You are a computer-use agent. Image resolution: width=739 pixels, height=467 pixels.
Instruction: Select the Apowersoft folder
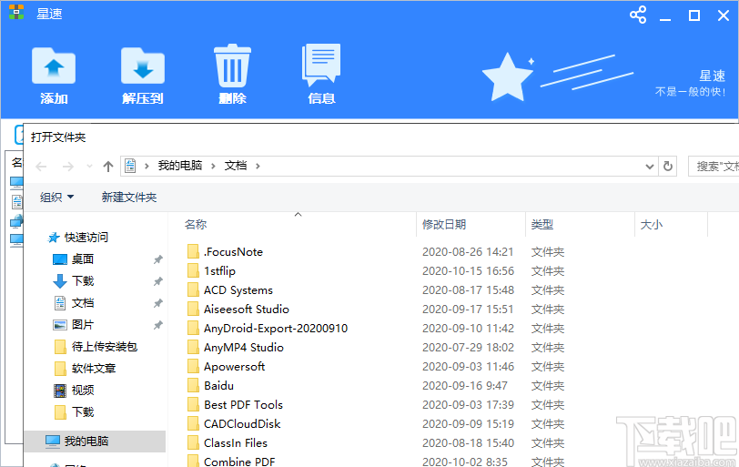pos(234,366)
